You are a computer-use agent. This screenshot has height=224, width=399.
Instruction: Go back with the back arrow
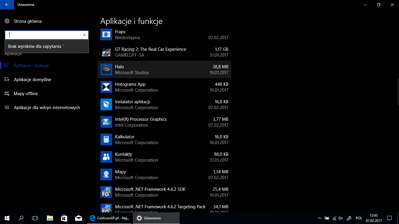click(x=7, y=5)
